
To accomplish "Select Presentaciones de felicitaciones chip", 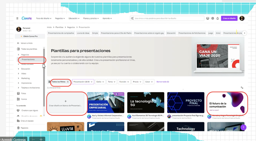I will 192,33.
